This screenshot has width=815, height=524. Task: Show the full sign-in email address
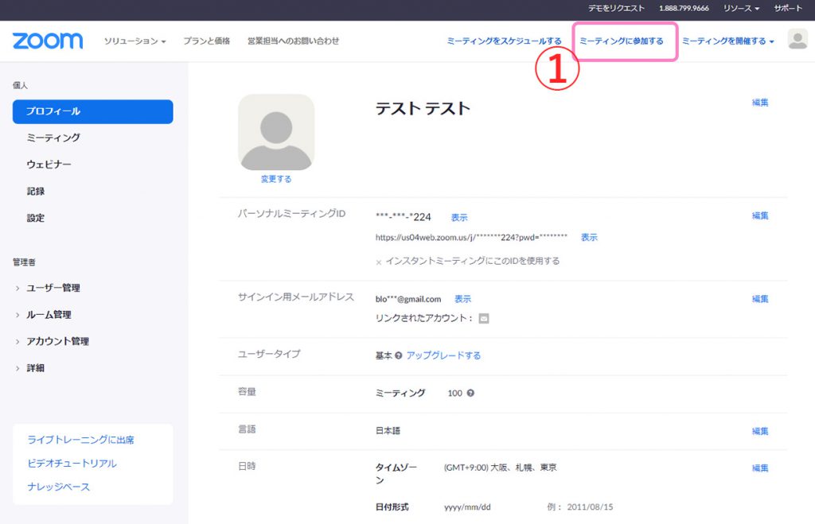tap(462, 299)
